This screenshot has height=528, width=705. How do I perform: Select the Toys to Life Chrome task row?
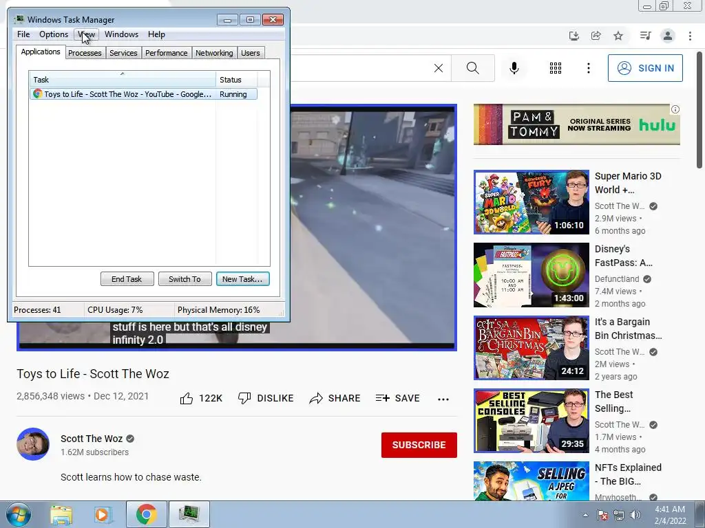click(x=143, y=93)
